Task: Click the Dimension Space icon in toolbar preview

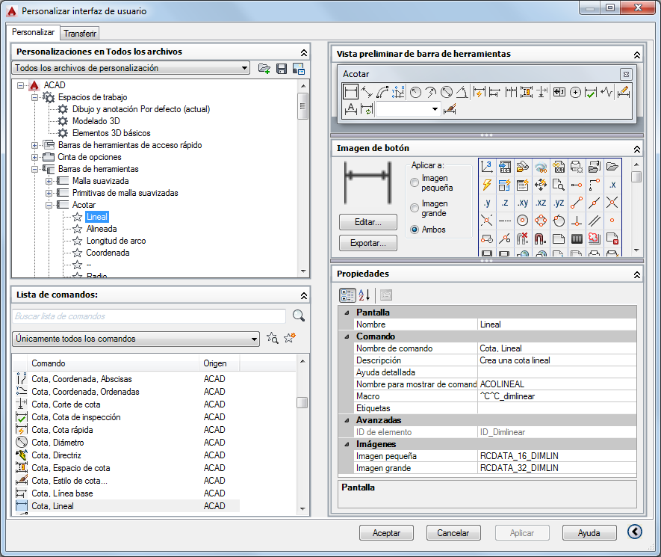Action: tap(526, 91)
